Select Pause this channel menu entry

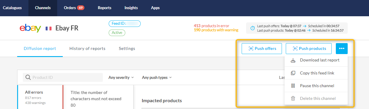[316, 86]
